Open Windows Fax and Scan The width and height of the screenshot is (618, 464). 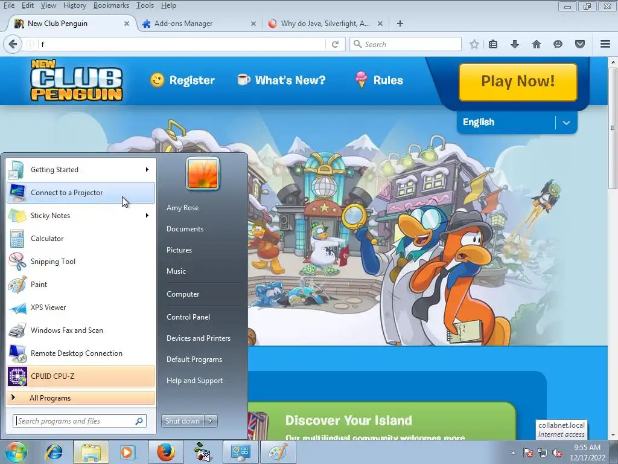point(81,330)
